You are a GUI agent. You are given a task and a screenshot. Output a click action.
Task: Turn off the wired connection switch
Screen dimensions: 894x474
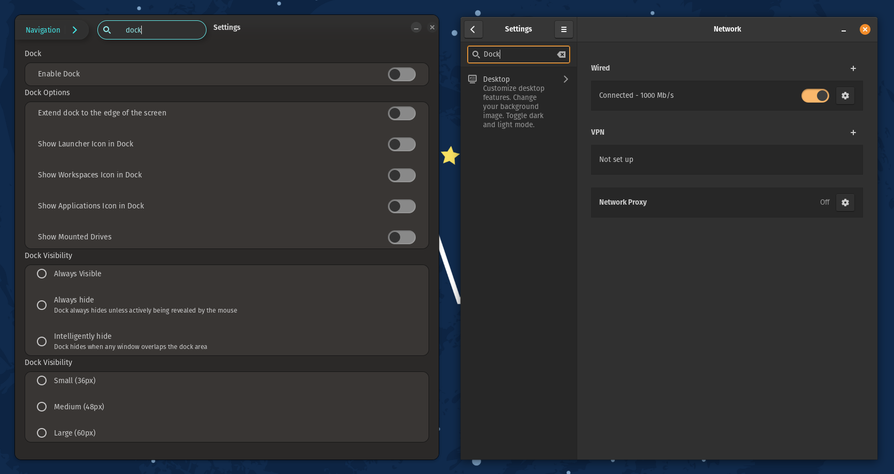tap(815, 96)
